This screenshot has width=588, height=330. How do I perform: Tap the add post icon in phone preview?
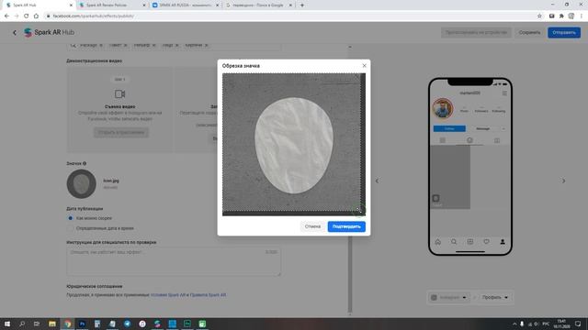[469, 242]
